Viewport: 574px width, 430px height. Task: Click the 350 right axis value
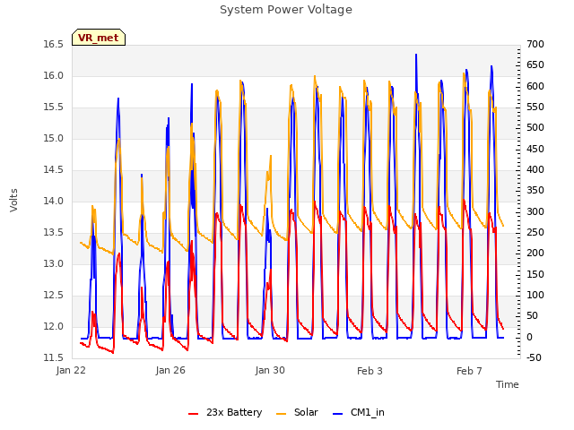535,191
